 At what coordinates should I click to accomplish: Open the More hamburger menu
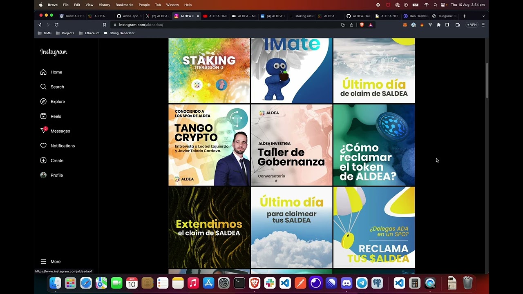tap(50, 262)
